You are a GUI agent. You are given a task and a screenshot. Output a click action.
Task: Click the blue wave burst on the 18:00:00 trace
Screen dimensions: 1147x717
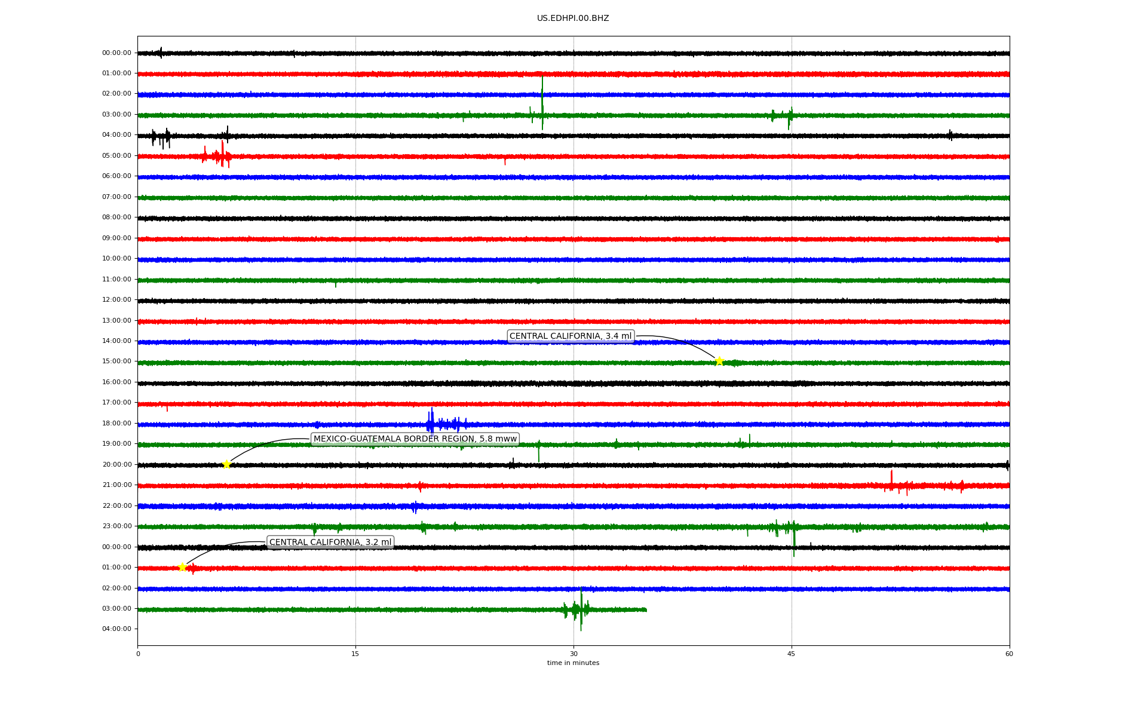pos(441,424)
